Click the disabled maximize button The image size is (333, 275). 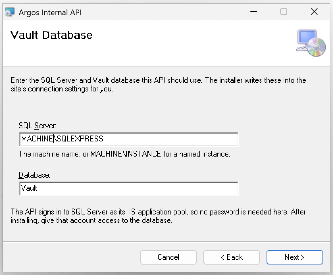[284, 12]
